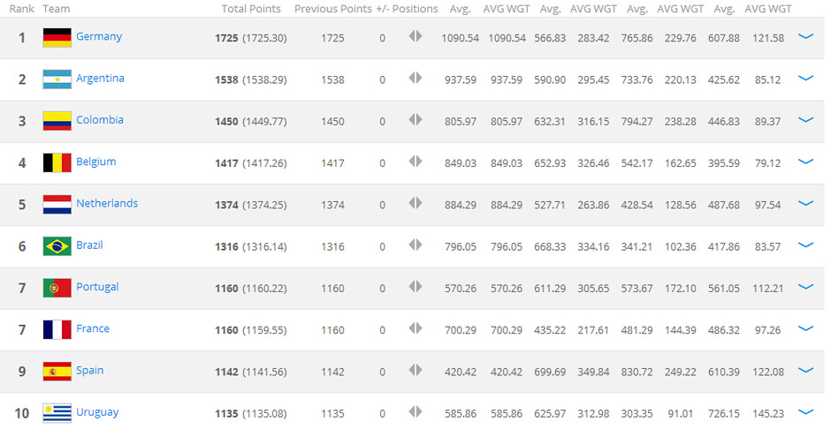Sort by the Previous Points column header
The height and width of the screenshot is (429, 831).
[x=333, y=9]
